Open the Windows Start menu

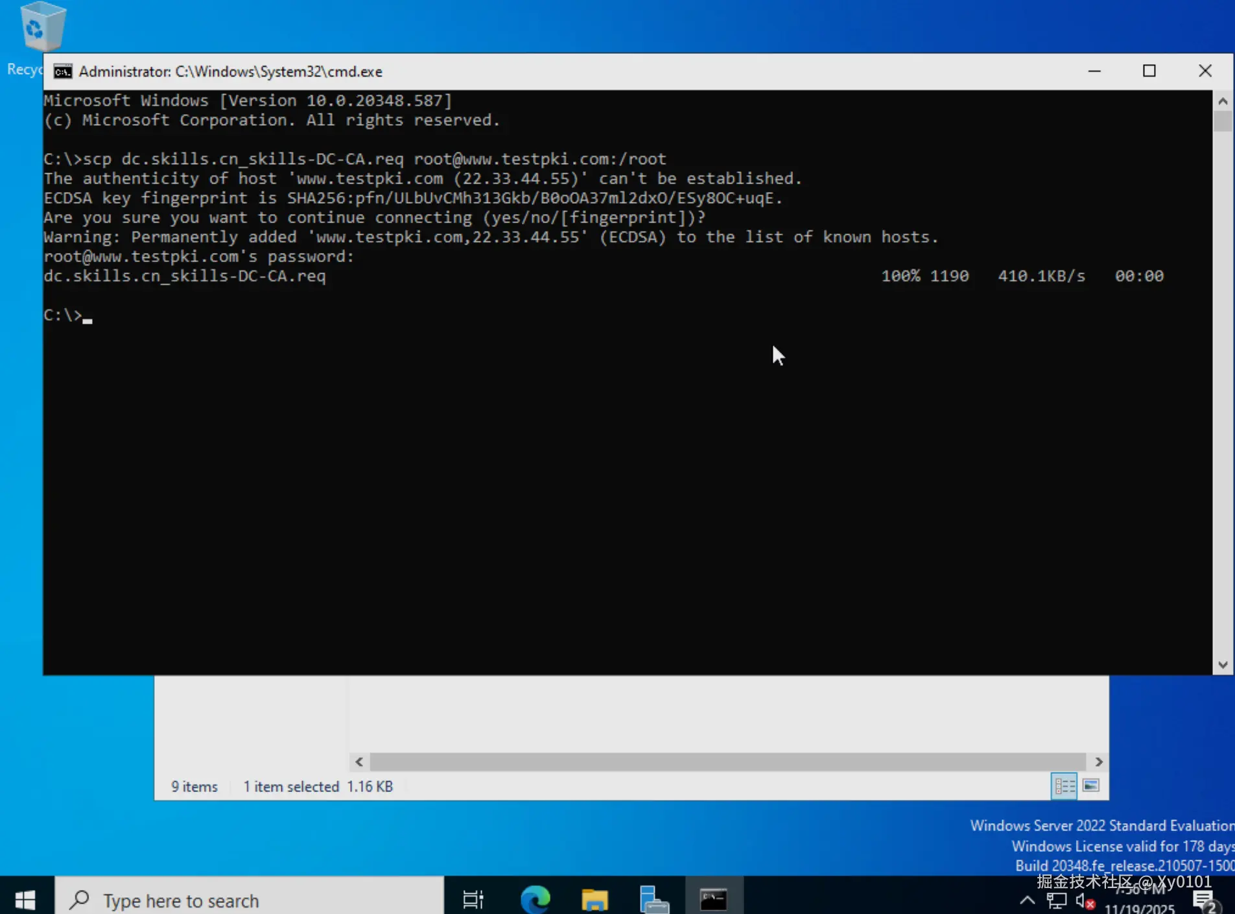25,900
